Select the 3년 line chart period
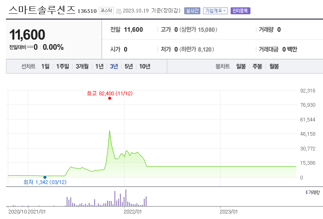Viewport: 323px width, 219px height. 114,66
